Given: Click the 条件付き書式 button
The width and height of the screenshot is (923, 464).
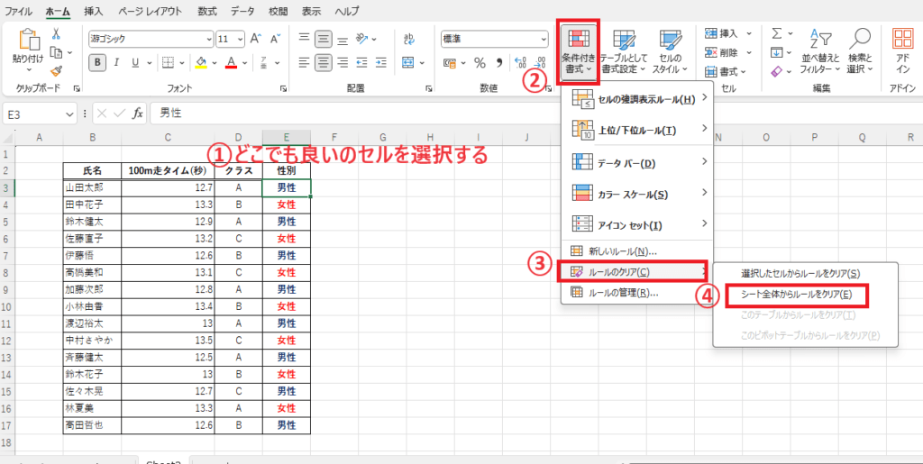Looking at the screenshot, I should coord(579,50).
